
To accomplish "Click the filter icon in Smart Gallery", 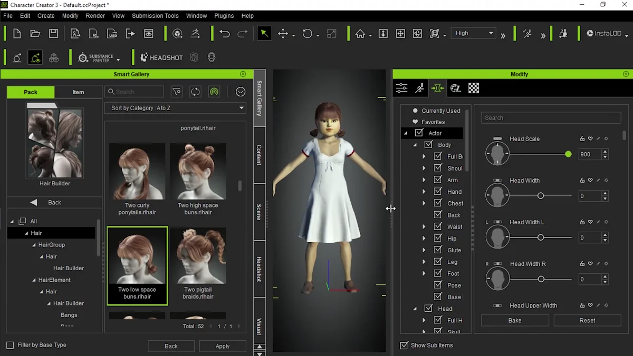I will pos(177,92).
